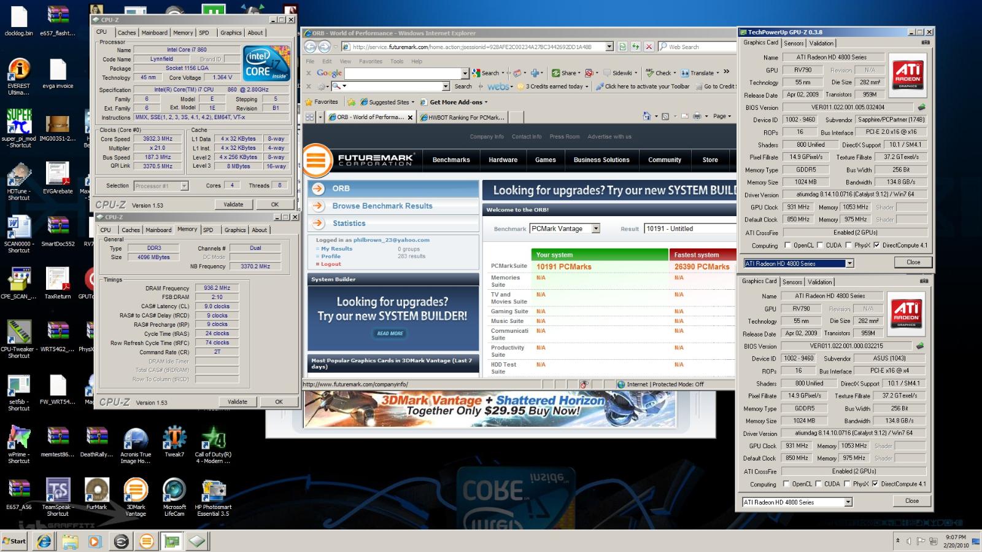Image resolution: width=982 pixels, height=552 pixels.
Task: Click the READ MORE system builder button
Action: pos(390,333)
